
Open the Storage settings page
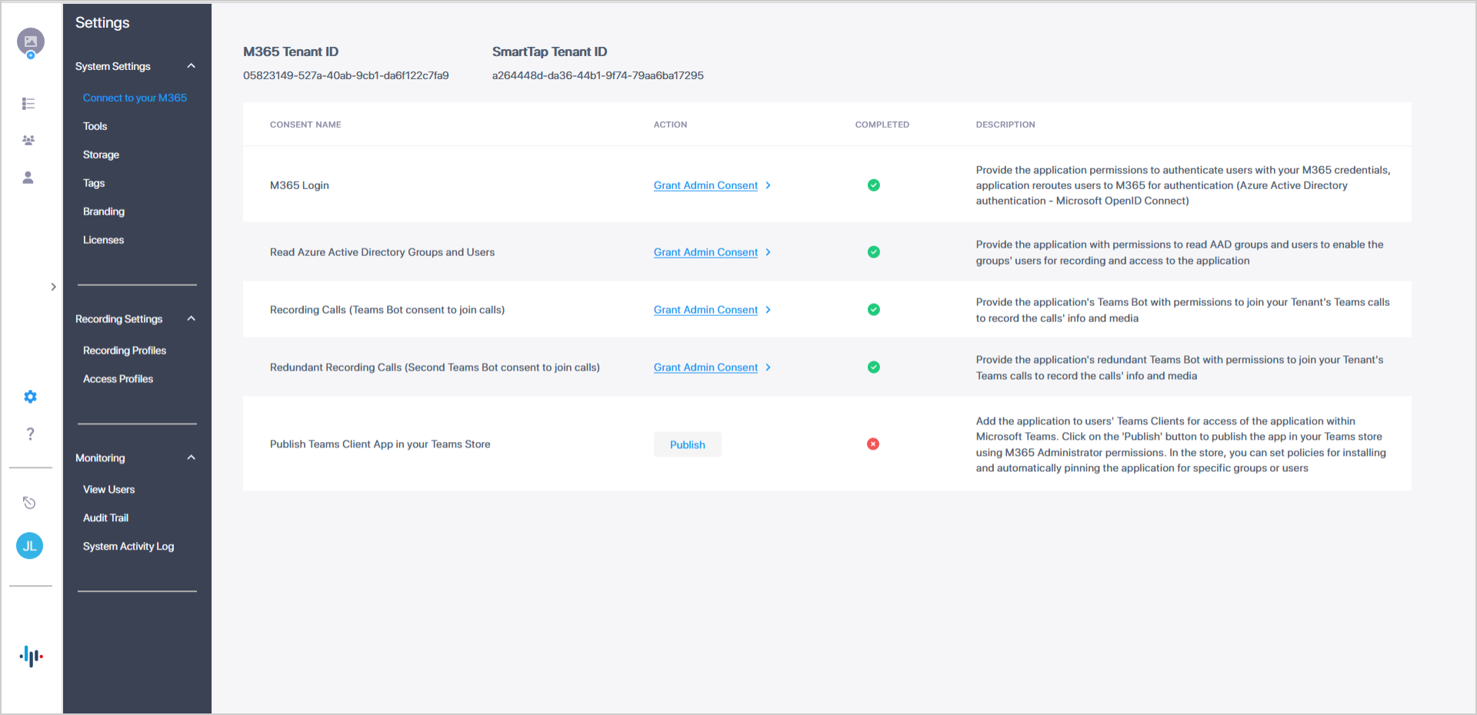pyautogui.click(x=101, y=155)
